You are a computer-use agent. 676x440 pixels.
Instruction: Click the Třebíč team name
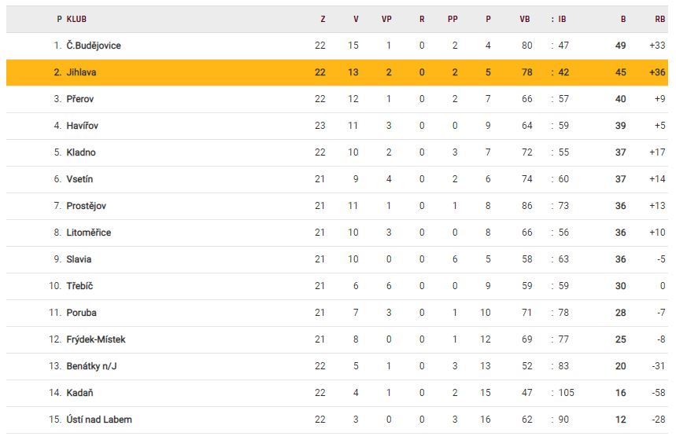pyautogui.click(x=79, y=286)
